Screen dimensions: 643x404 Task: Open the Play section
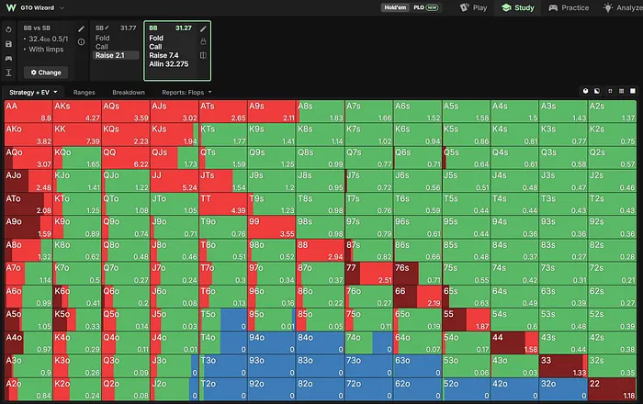click(x=473, y=7)
